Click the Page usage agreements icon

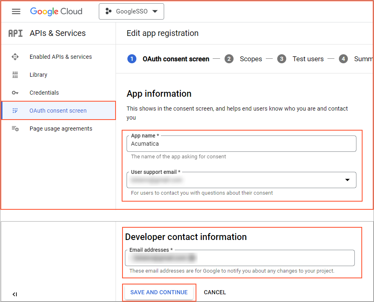(15, 129)
